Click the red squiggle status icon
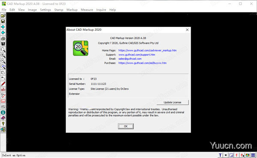The height and width of the screenshot is (158, 257). point(236,155)
